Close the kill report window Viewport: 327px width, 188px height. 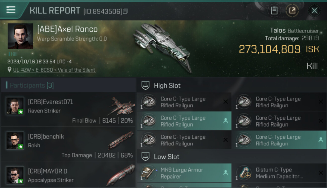pyautogui.click(x=314, y=11)
